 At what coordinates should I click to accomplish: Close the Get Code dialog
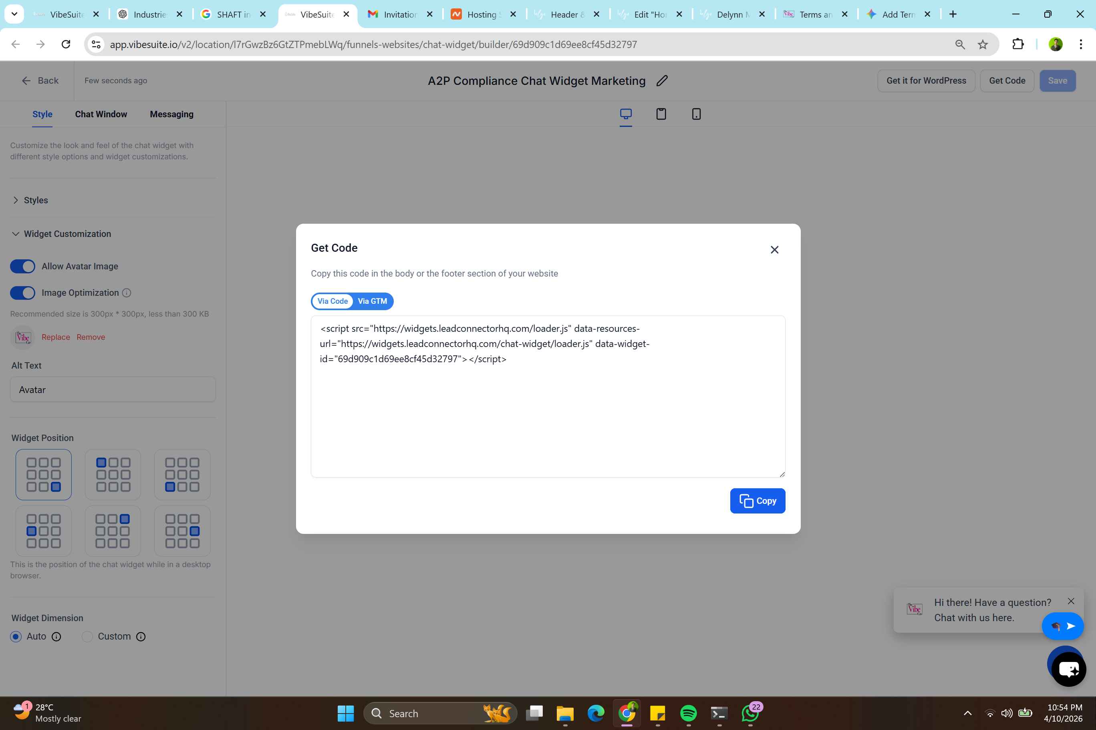774,250
